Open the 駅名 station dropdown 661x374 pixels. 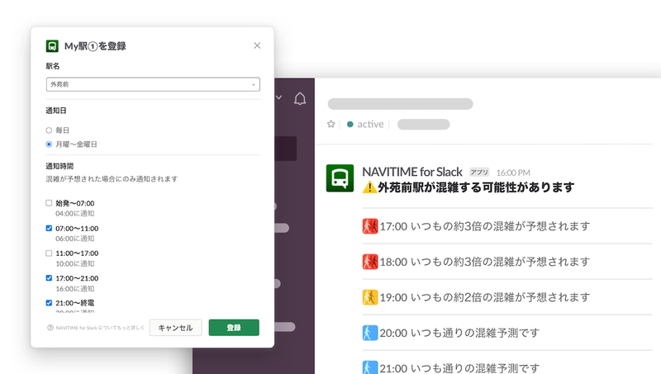[153, 84]
